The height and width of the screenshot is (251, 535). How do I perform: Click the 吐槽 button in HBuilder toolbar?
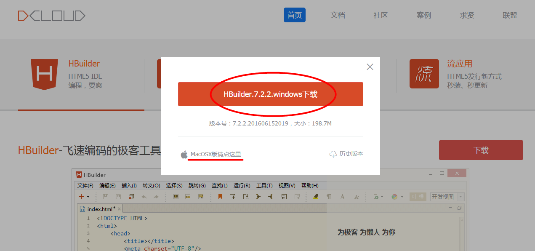418,197
